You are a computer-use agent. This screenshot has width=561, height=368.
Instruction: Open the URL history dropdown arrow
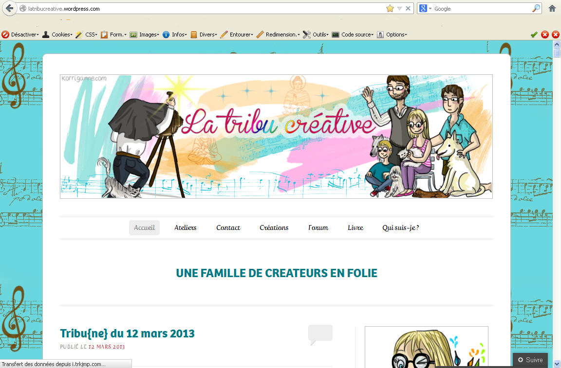(399, 8)
